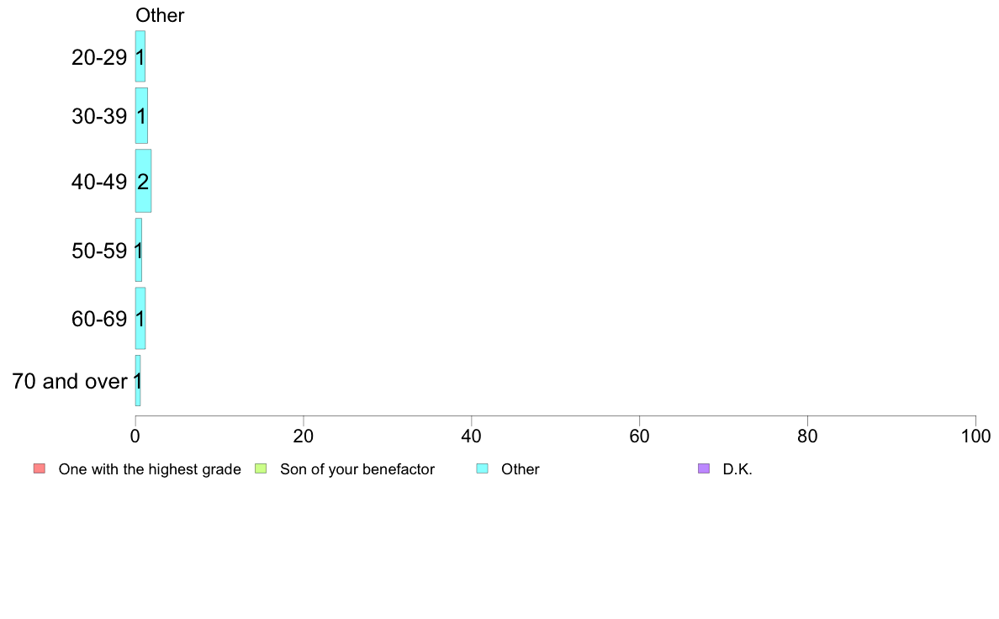
Task: Select the 50-59 bar
Action: tap(138, 250)
